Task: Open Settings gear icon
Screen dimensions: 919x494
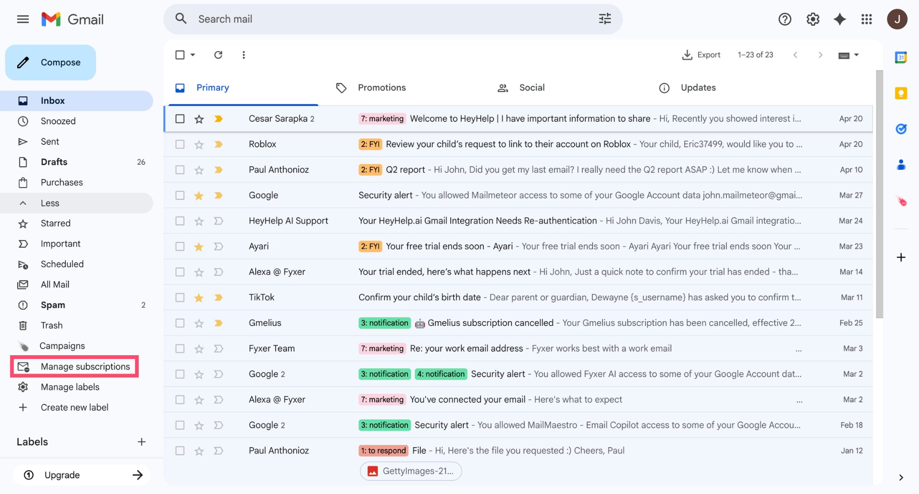Action: [812, 19]
